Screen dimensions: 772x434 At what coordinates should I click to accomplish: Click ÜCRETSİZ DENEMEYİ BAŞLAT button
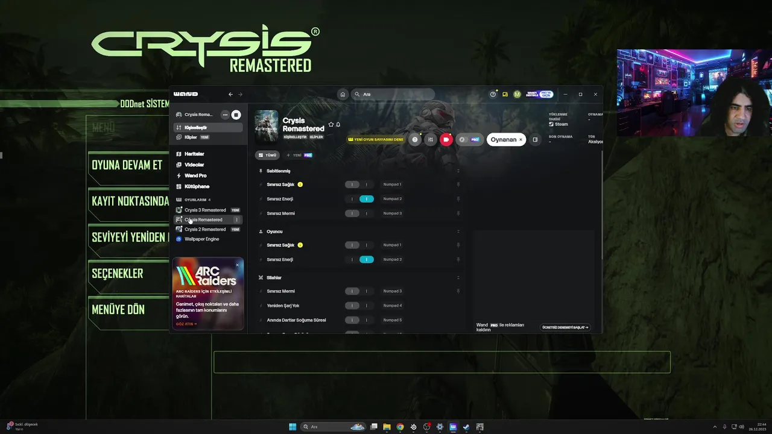(x=565, y=327)
